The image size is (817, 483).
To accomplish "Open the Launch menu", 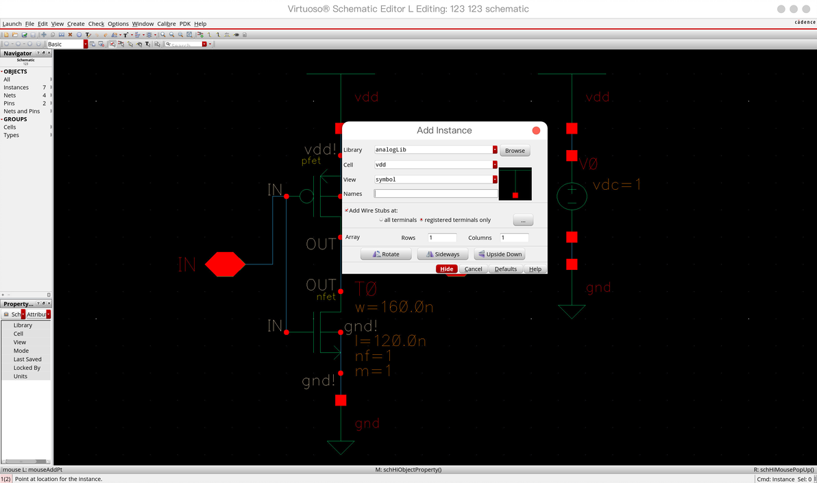I will [x=12, y=23].
